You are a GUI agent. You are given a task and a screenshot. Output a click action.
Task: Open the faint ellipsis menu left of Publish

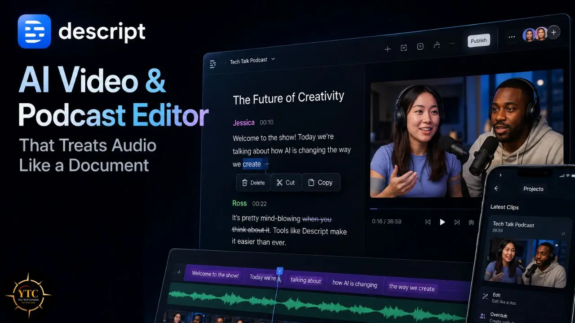(x=452, y=44)
